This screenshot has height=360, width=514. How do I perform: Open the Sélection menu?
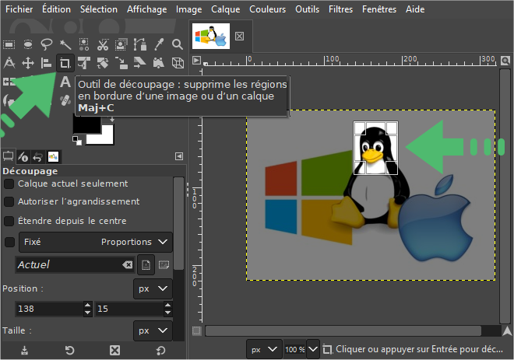99,9
